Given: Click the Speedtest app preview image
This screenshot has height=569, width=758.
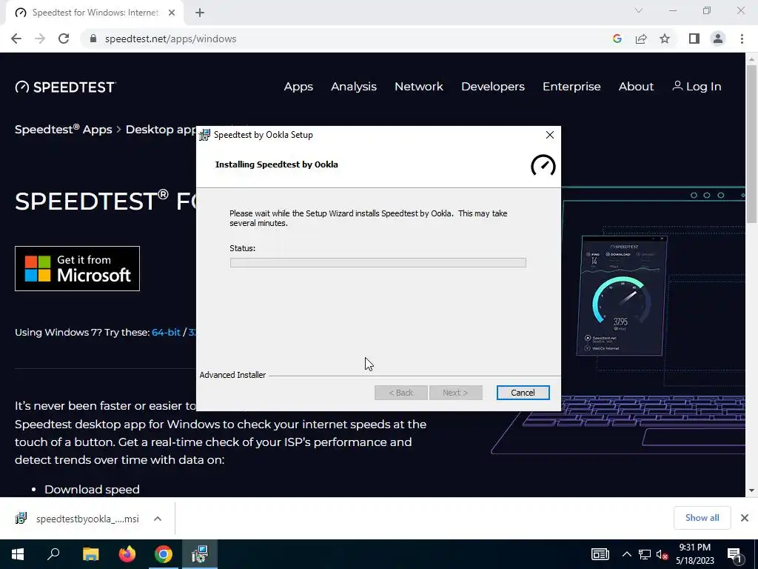Looking at the screenshot, I should [x=622, y=296].
